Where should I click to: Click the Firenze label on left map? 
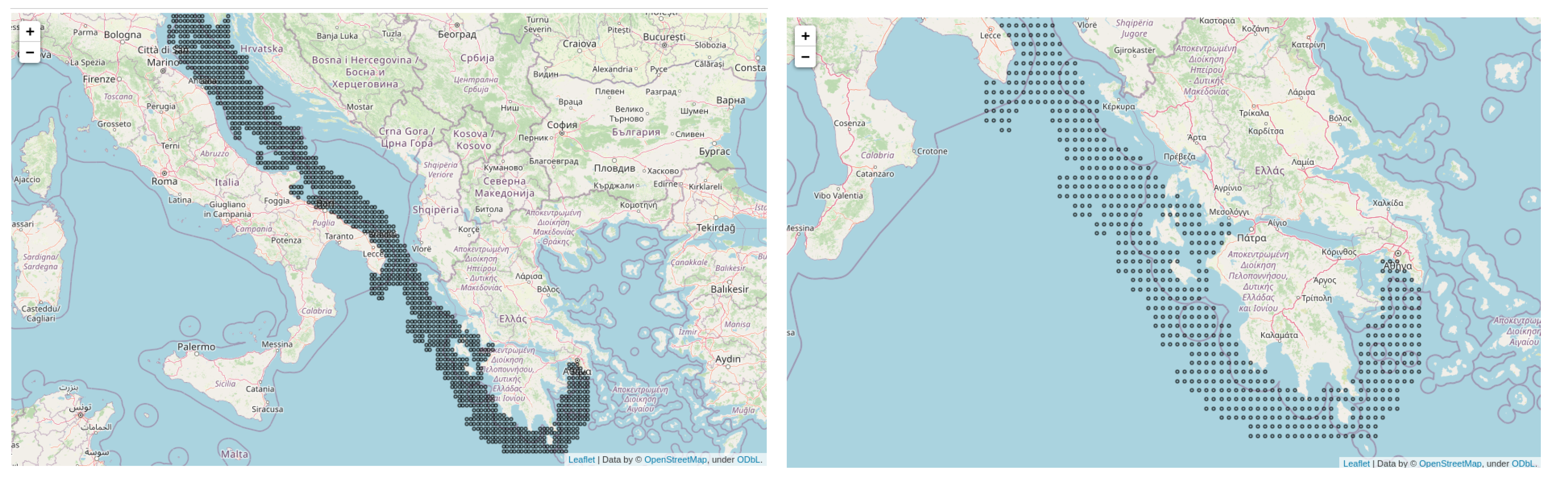(99, 79)
